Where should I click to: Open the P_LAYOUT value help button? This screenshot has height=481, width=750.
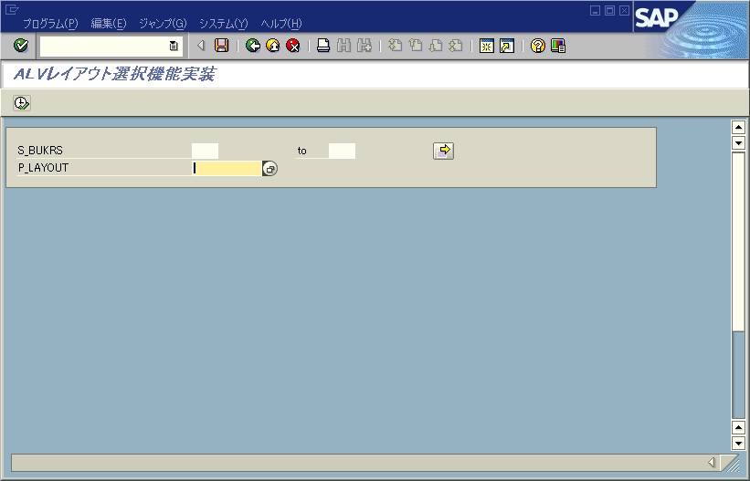(x=269, y=168)
